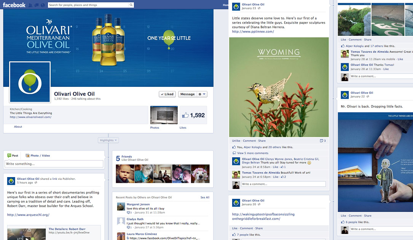Play the Robert Darr video thumbnail
413x240 pixels.
pos(27,234)
